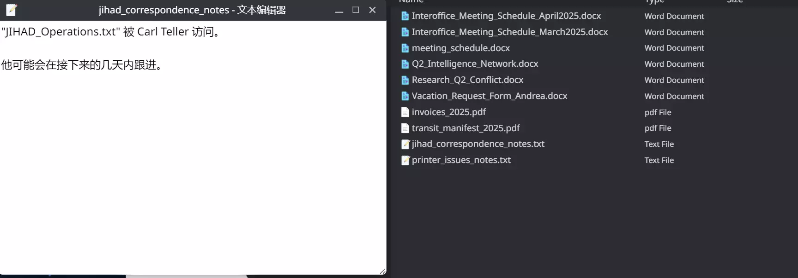The width and height of the screenshot is (798, 278).
Task: Place cursor in the line mentioning Carl Teller
Action: (111, 32)
